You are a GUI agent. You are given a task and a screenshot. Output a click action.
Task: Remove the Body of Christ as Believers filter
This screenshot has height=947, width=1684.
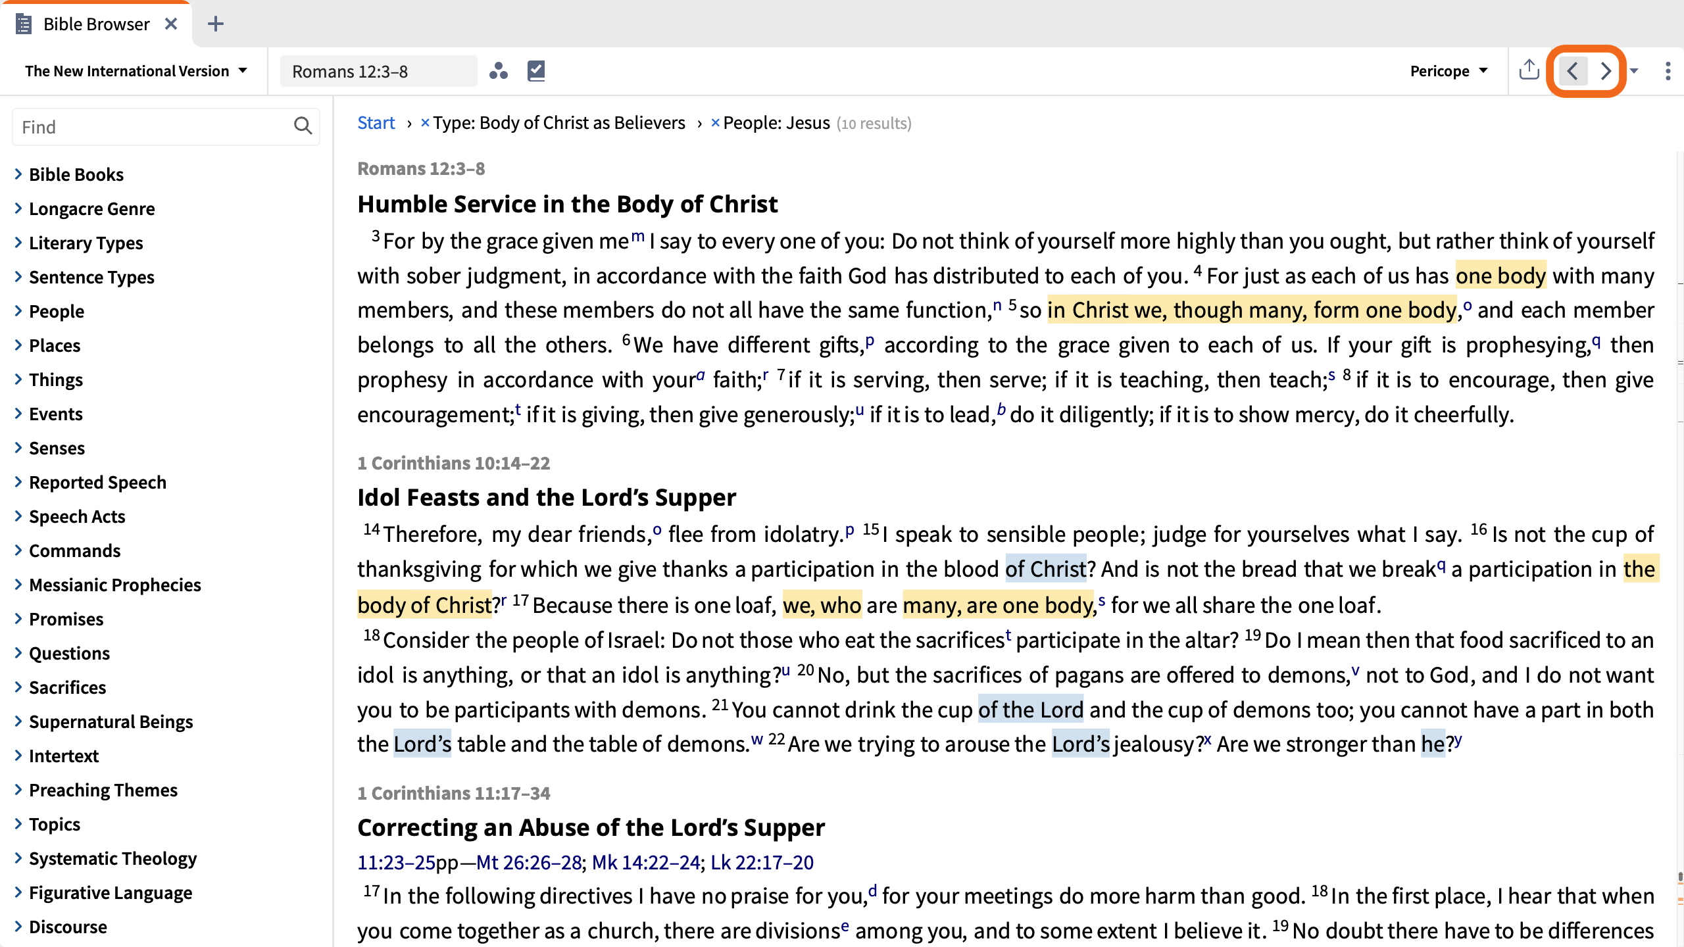pos(425,123)
